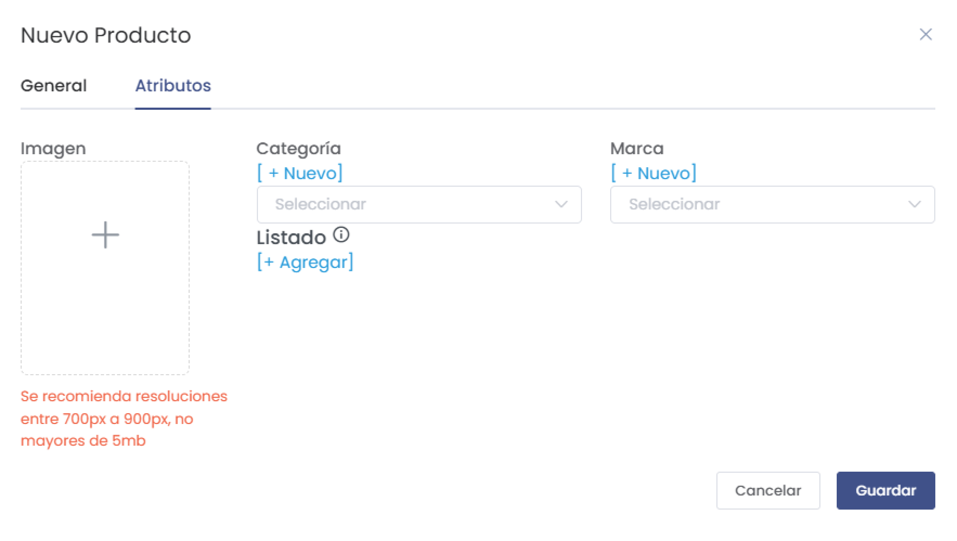Click [+ Agregar] to add a listing
This screenshot has width=957, height=541.
[305, 261]
